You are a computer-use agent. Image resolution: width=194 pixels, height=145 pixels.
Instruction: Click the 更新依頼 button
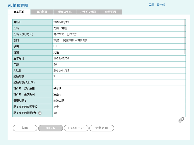pos(102,128)
